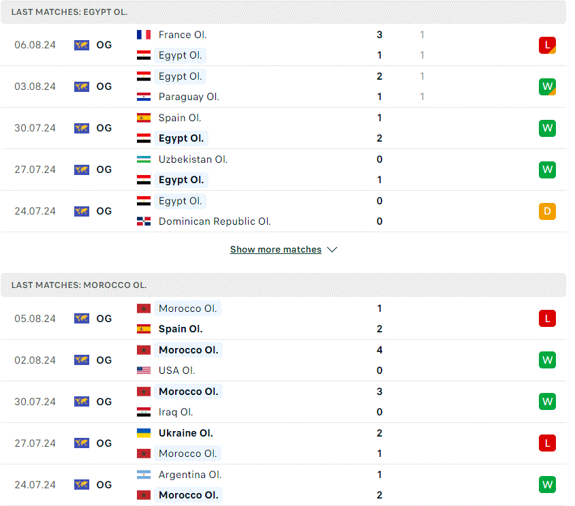This screenshot has height=506, width=575.
Task: Click the USA Ol. flag icon
Action: [143, 370]
